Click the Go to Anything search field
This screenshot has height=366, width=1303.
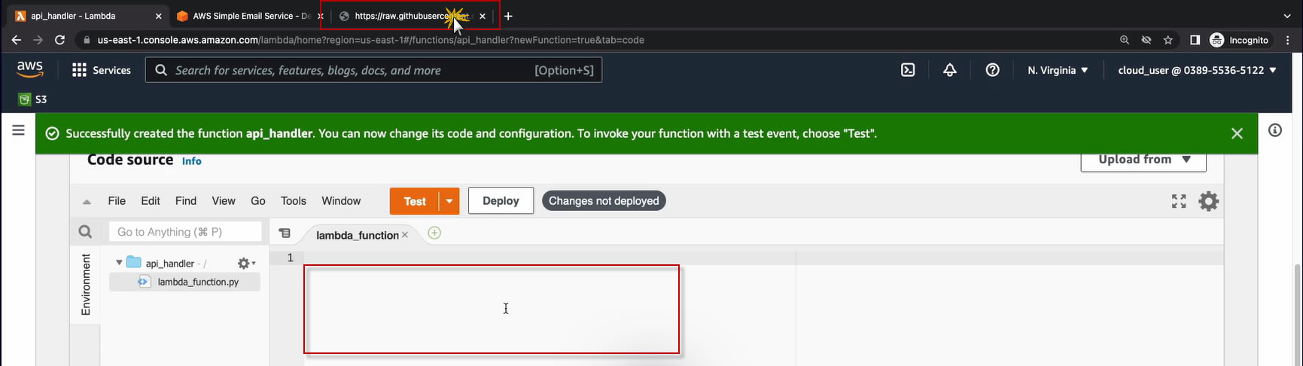(185, 232)
